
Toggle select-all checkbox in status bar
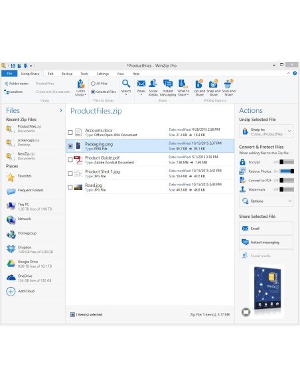(x=72, y=314)
